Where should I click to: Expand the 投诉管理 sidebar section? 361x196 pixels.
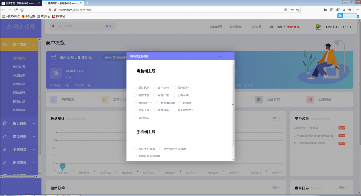pos(20,123)
